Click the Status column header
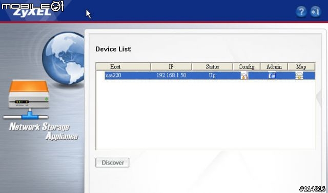This screenshot has height=193, width=328. coord(212,67)
